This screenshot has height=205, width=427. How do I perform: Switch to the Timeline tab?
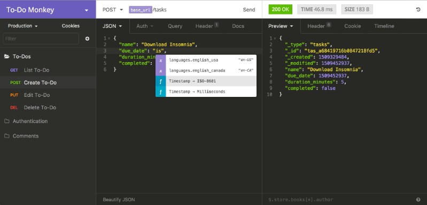pos(384,26)
